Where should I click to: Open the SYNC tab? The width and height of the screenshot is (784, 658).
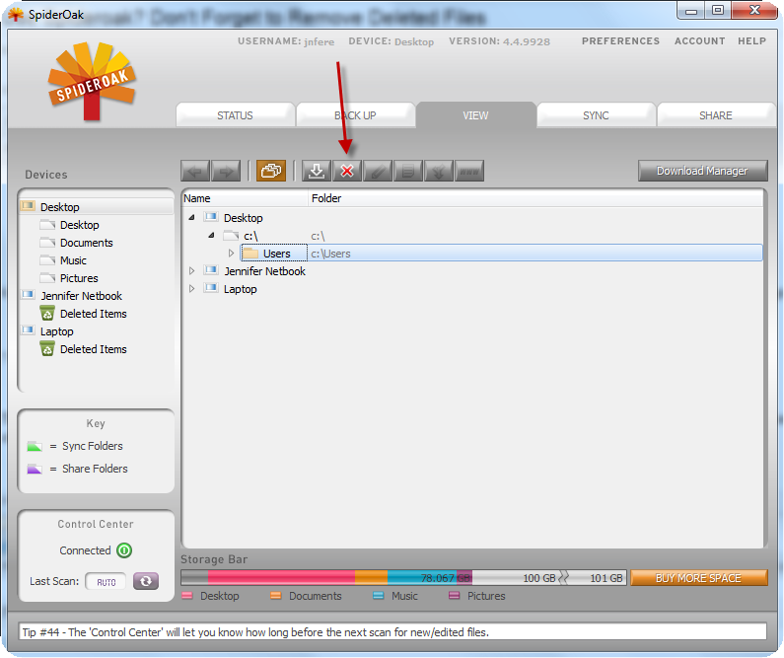coord(596,115)
